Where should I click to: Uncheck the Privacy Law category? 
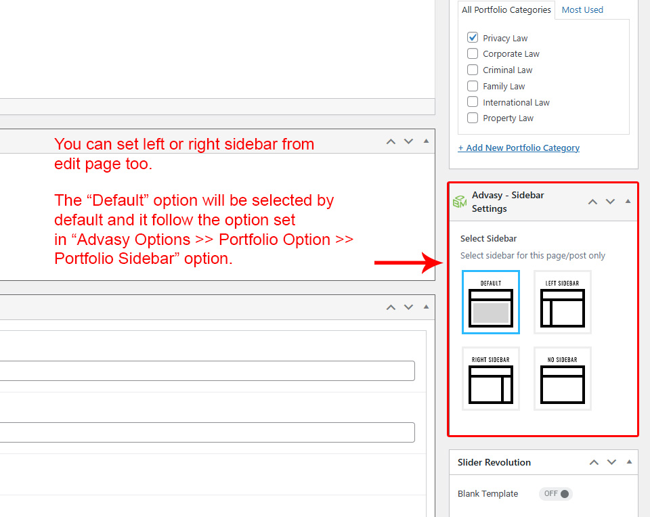(x=473, y=38)
